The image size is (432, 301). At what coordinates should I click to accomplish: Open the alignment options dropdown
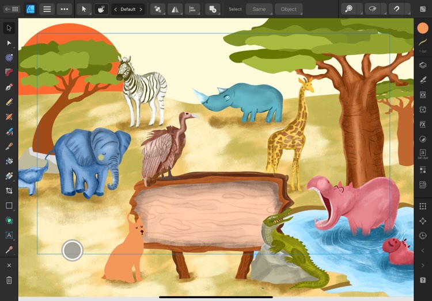point(192,9)
